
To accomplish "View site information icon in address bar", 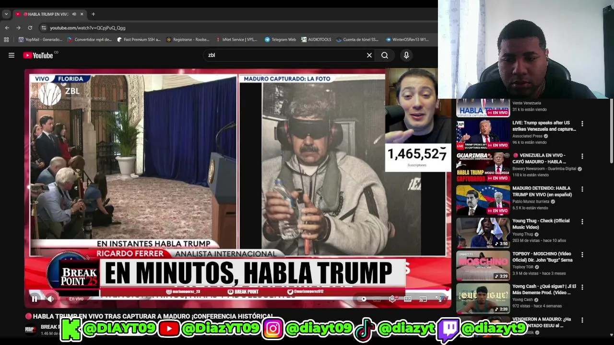I will 44,28.
